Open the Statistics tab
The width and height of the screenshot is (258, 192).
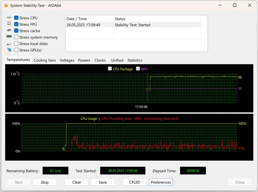(x=135, y=60)
